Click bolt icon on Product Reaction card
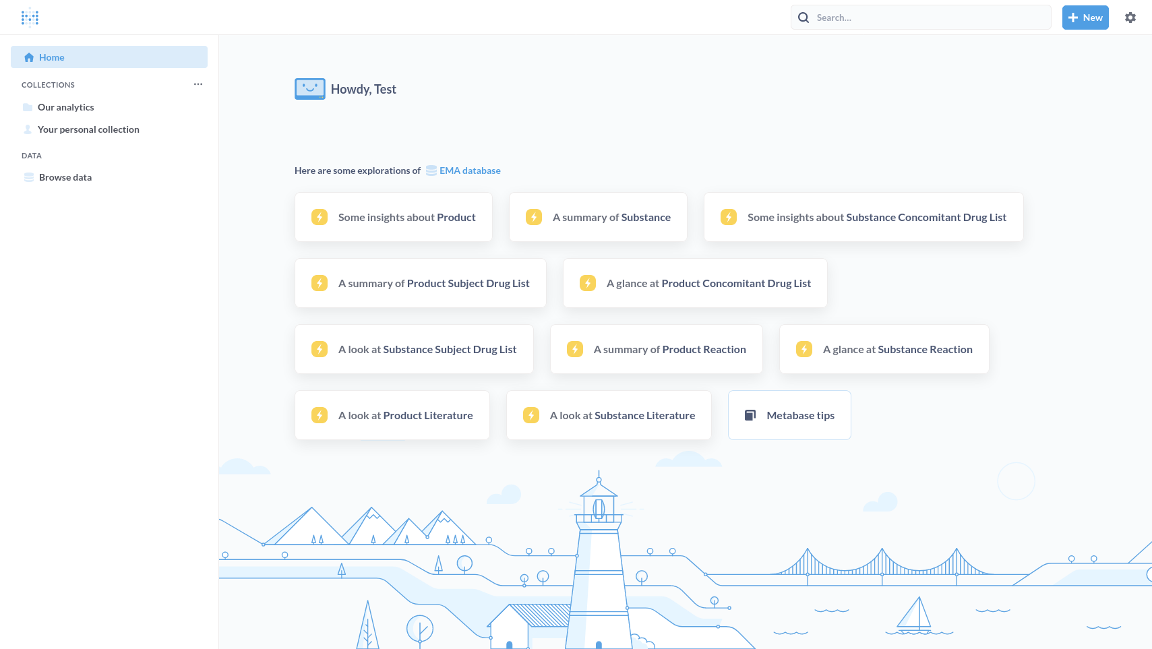This screenshot has height=649, width=1152. click(x=575, y=349)
